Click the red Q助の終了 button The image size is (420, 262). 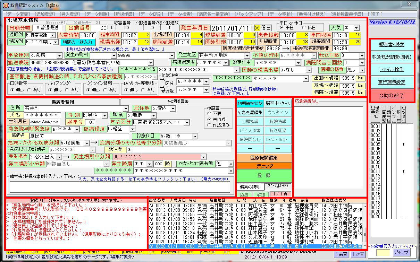[392, 95]
